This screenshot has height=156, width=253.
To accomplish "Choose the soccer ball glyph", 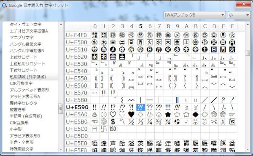I will [177, 122].
